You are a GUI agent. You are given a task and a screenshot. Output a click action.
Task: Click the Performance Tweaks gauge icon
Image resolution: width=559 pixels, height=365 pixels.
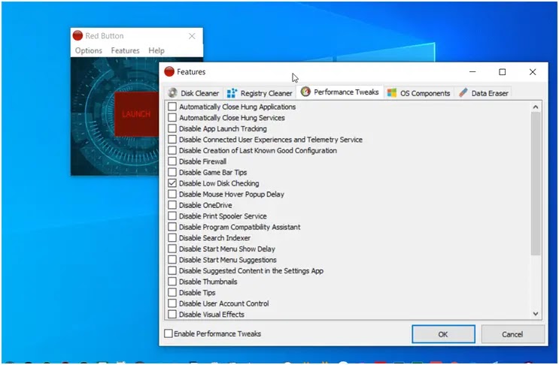click(x=305, y=92)
